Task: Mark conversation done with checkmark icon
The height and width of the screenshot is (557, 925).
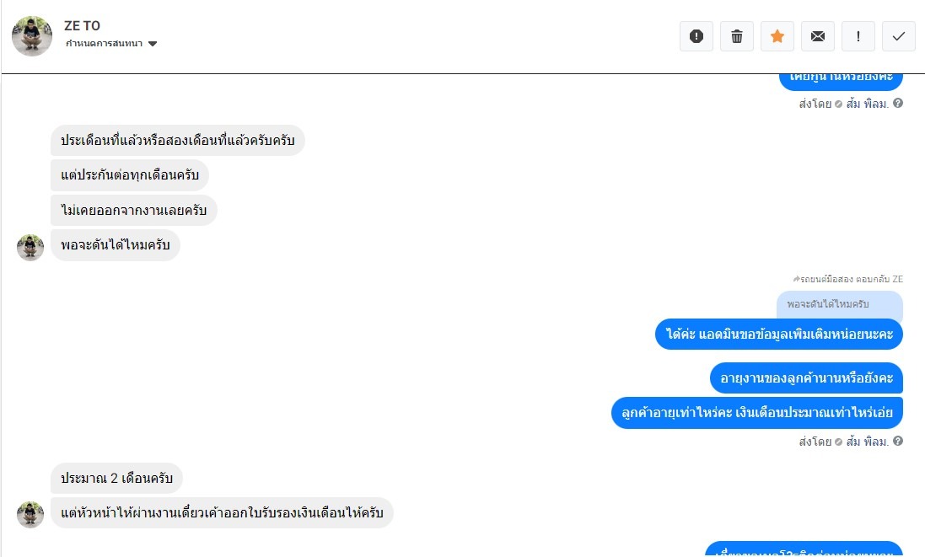Action: [x=899, y=36]
